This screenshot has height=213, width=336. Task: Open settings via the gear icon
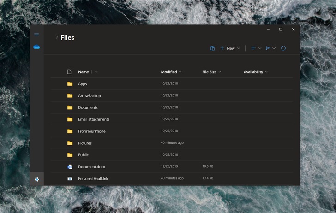pyautogui.click(x=36, y=179)
